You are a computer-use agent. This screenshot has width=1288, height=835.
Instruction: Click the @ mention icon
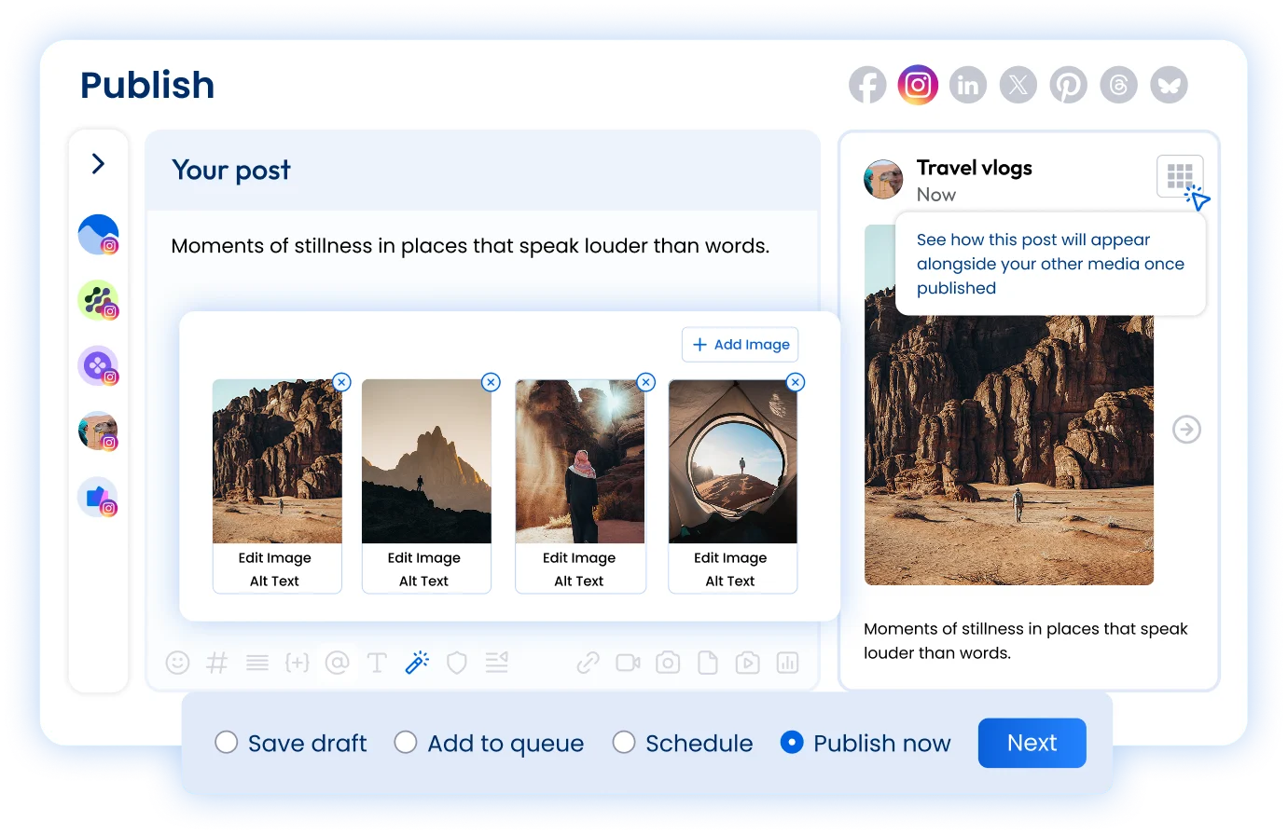(x=338, y=662)
